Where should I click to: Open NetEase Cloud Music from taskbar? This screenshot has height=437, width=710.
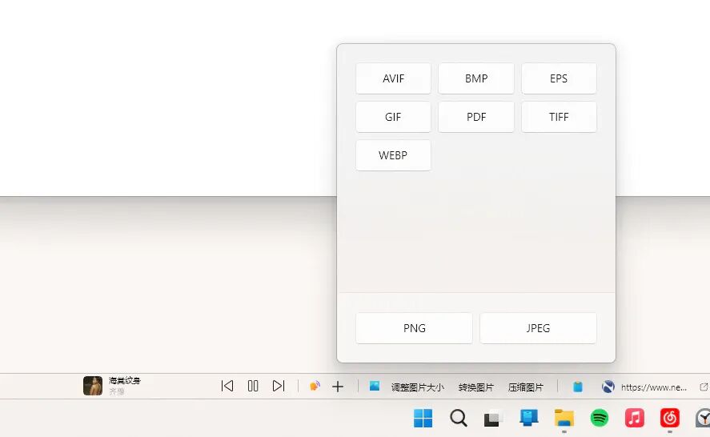(670, 418)
